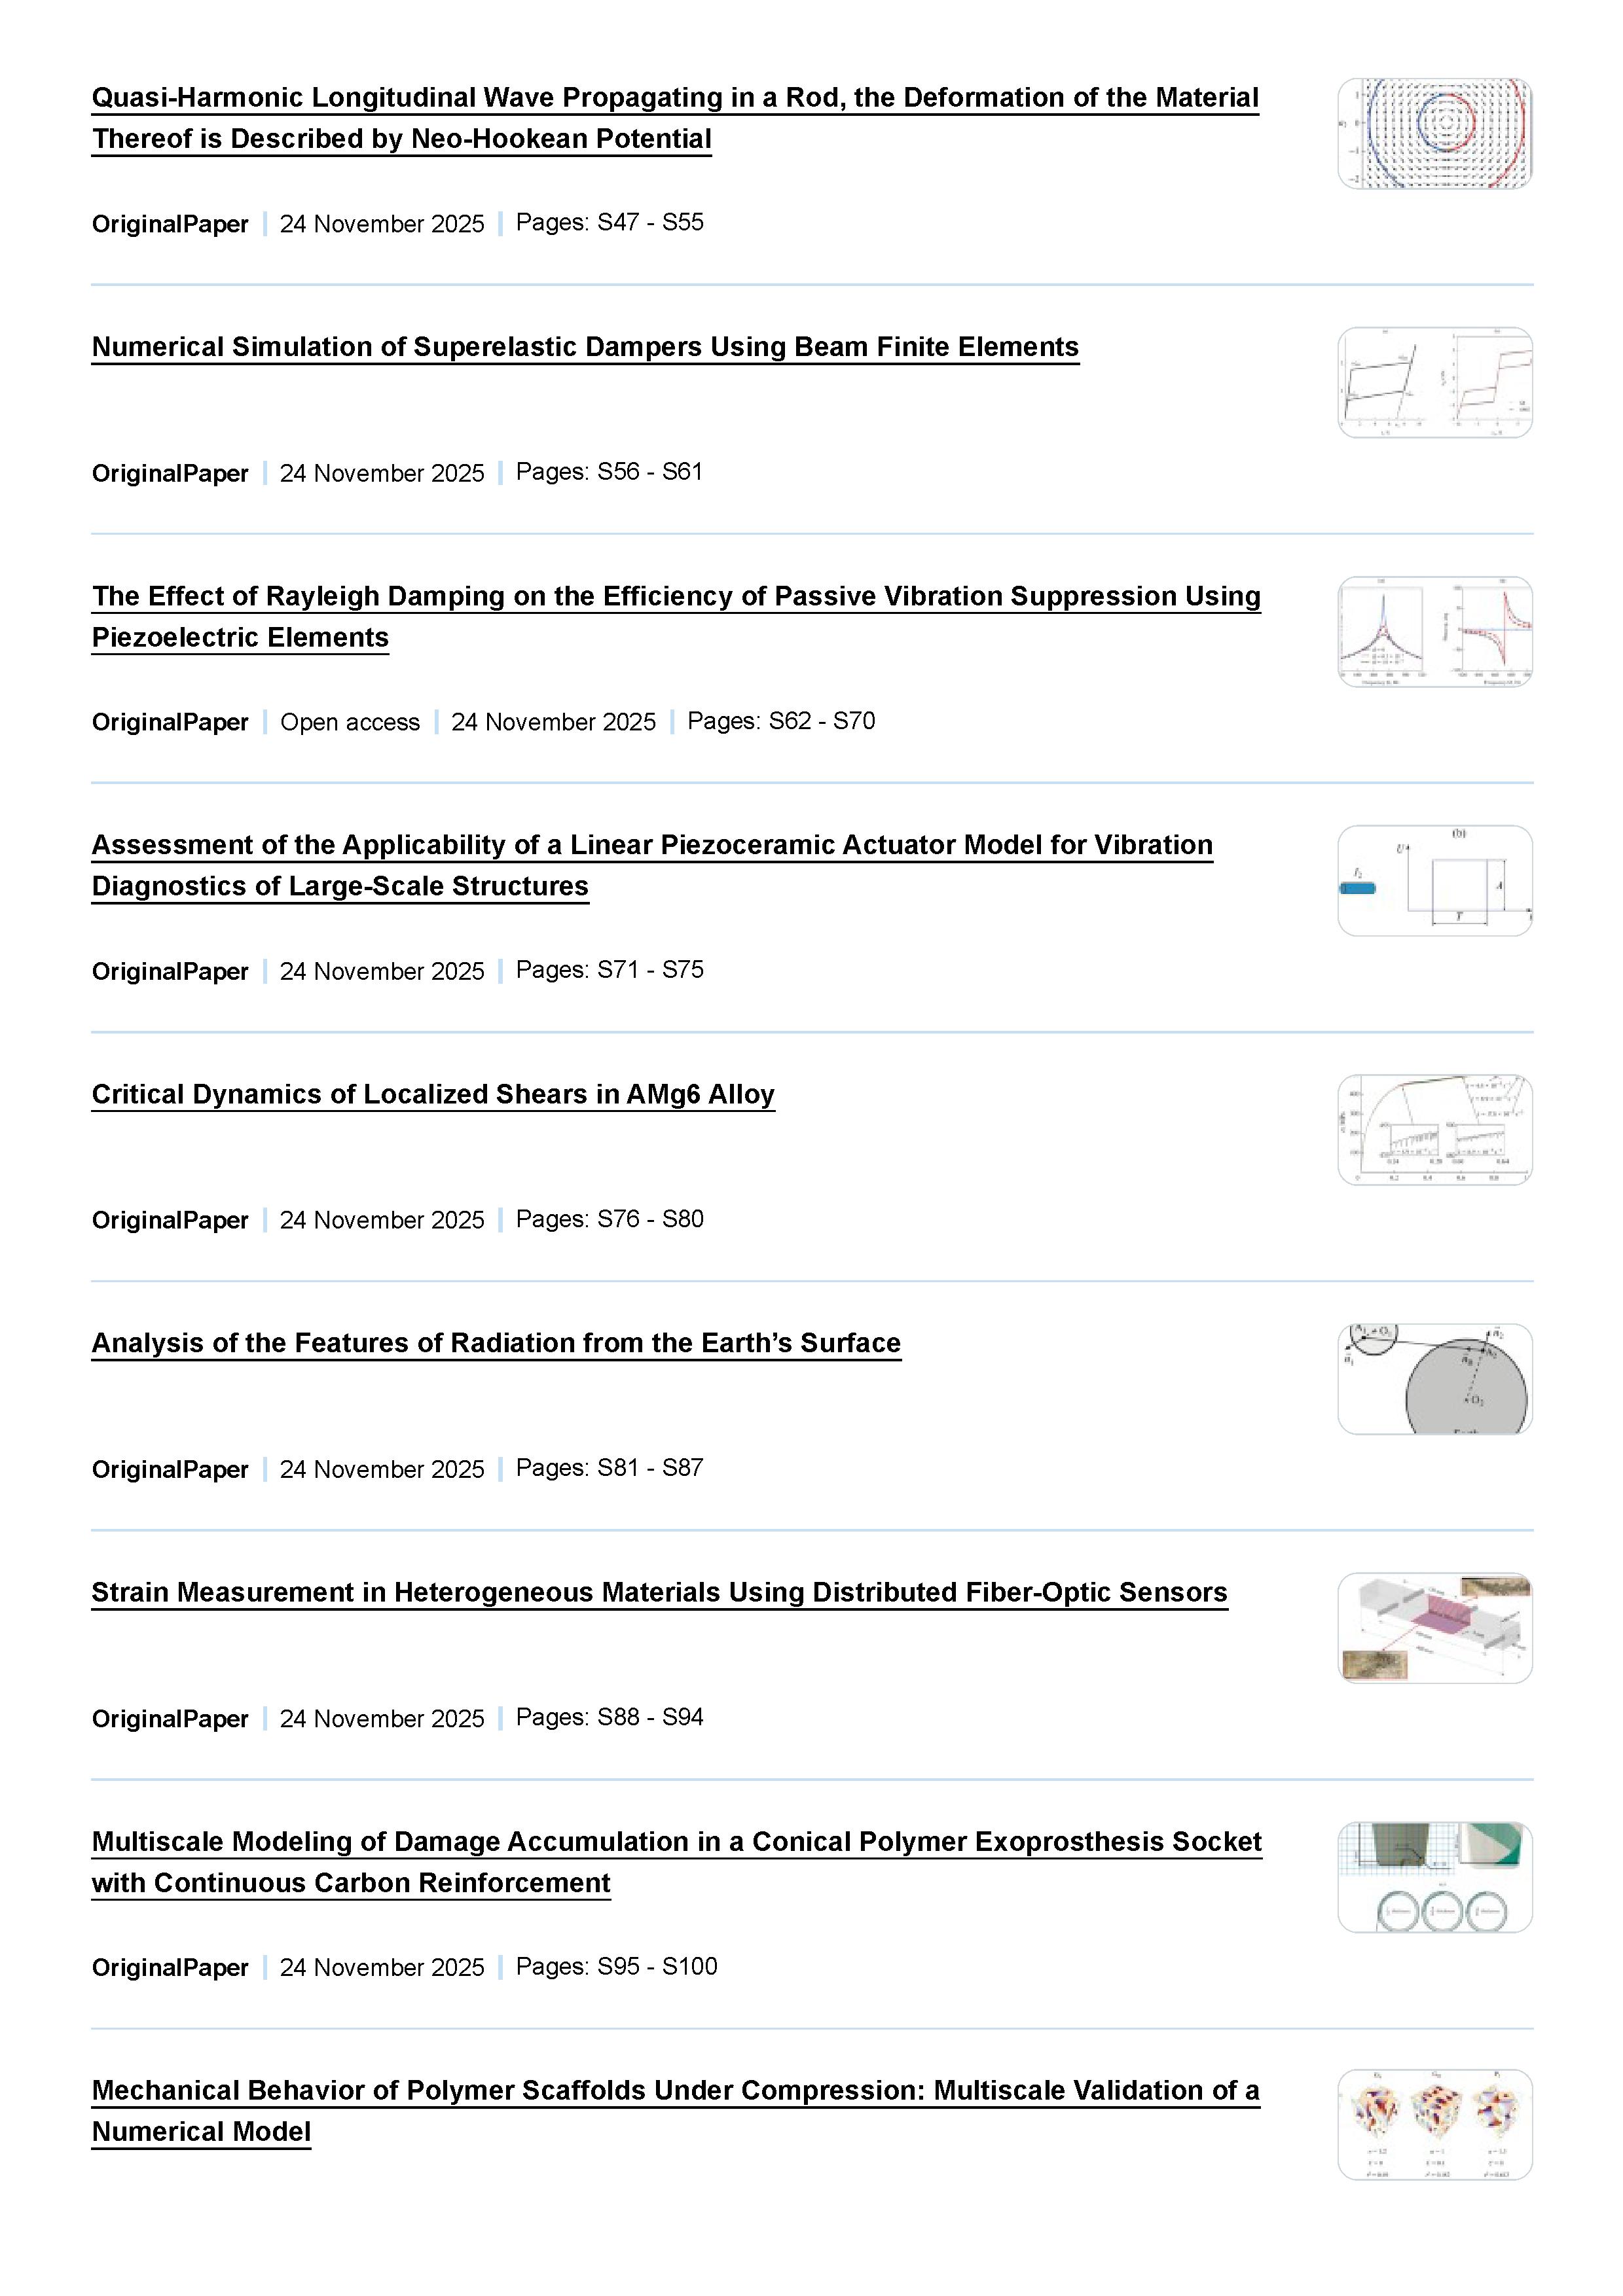Open Polymer Scaffolds Under Compression article
The image size is (1623, 2296).
(675, 2090)
